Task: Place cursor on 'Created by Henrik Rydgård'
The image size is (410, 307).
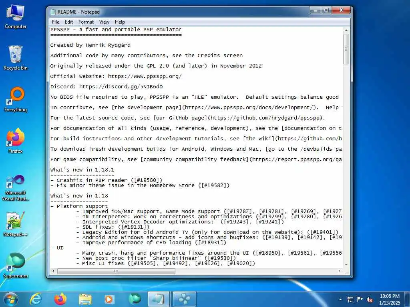Action: tap(90, 45)
